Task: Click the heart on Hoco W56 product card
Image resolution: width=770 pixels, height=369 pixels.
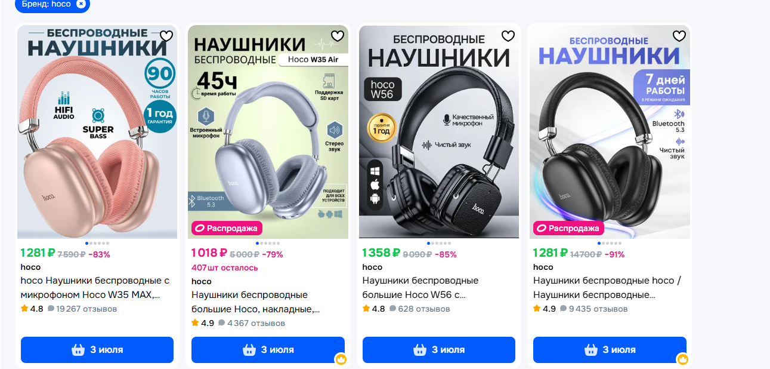Action: [508, 36]
